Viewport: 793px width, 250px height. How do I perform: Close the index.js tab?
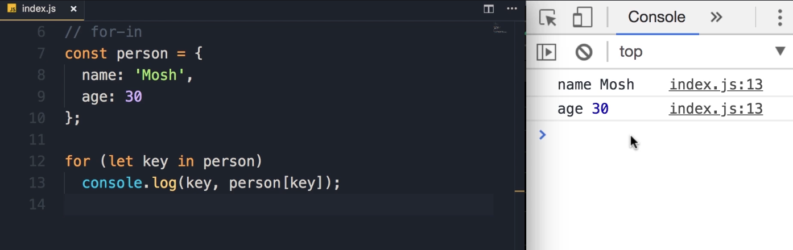[x=73, y=10]
